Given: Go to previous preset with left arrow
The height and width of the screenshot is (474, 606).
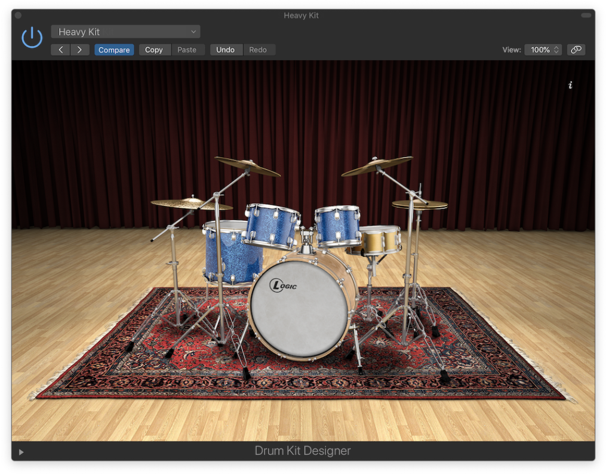Looking at the screenshot, I should (60, 50).
